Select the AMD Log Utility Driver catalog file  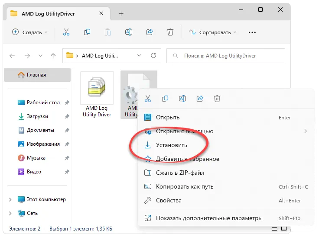tap(97, 94)
